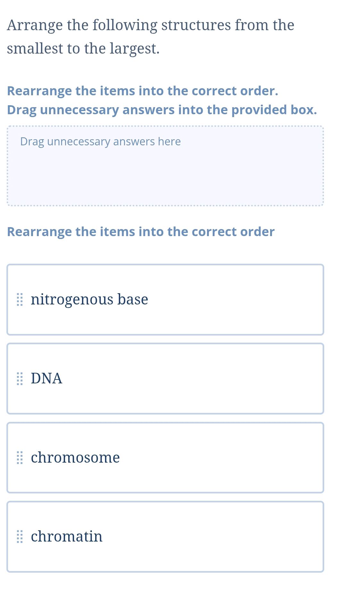Select the chromatin answer card

(x=165, y=536)
